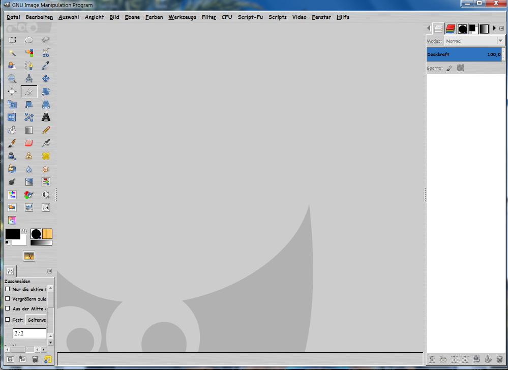Select the Ink tool
This screenshot has width=508, height=370.
(x=12, y=156)
